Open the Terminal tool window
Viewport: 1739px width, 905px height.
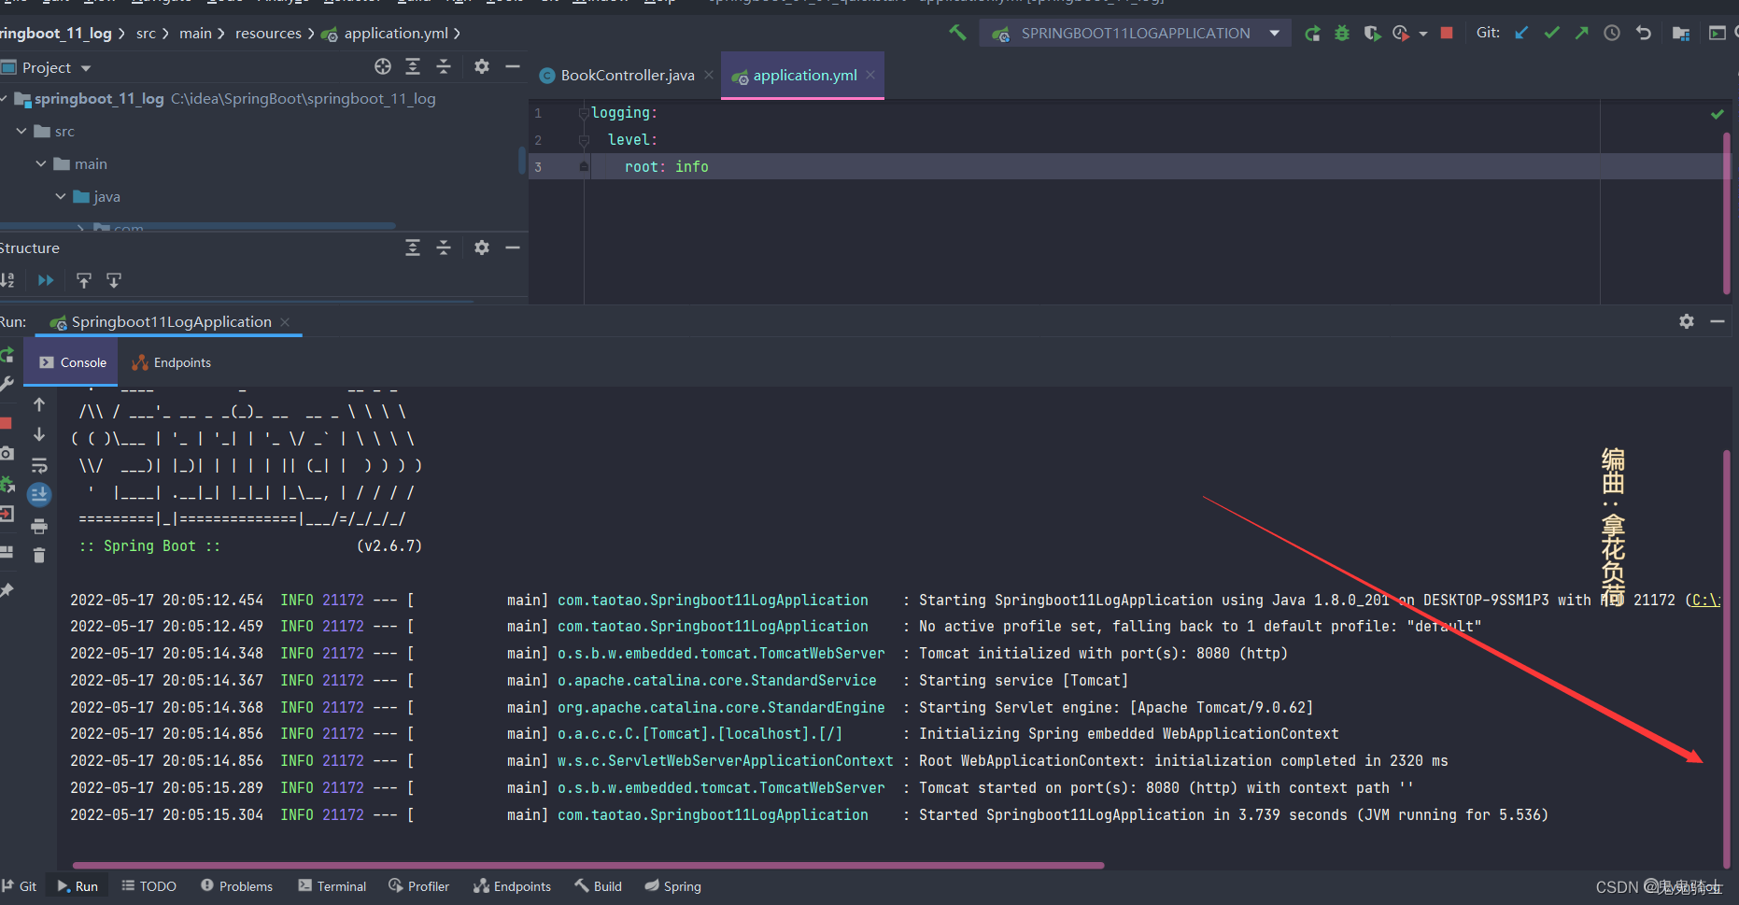point(332,886)
